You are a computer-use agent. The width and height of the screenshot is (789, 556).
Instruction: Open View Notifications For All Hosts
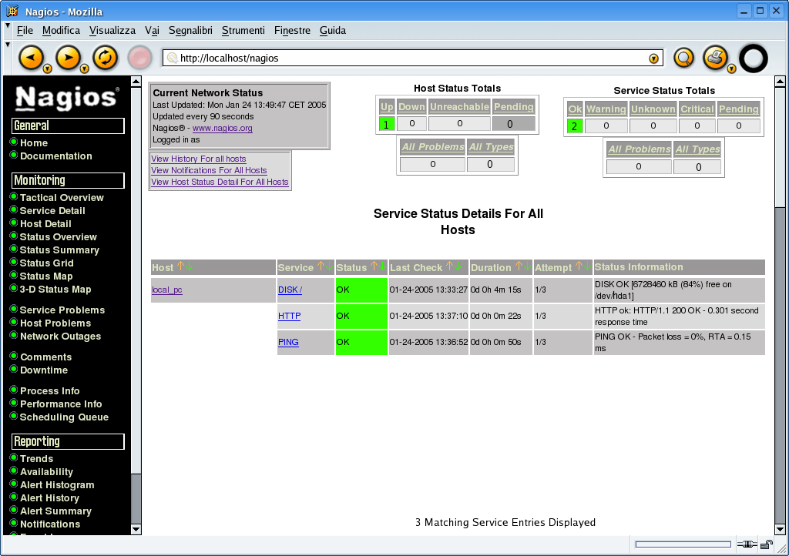pyautogui.click(x=209, y=170)
